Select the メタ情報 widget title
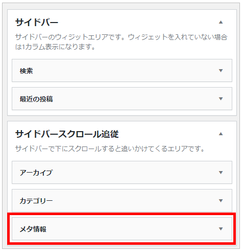Viewport: 243px width, 252px height. [x=33, y=229]
